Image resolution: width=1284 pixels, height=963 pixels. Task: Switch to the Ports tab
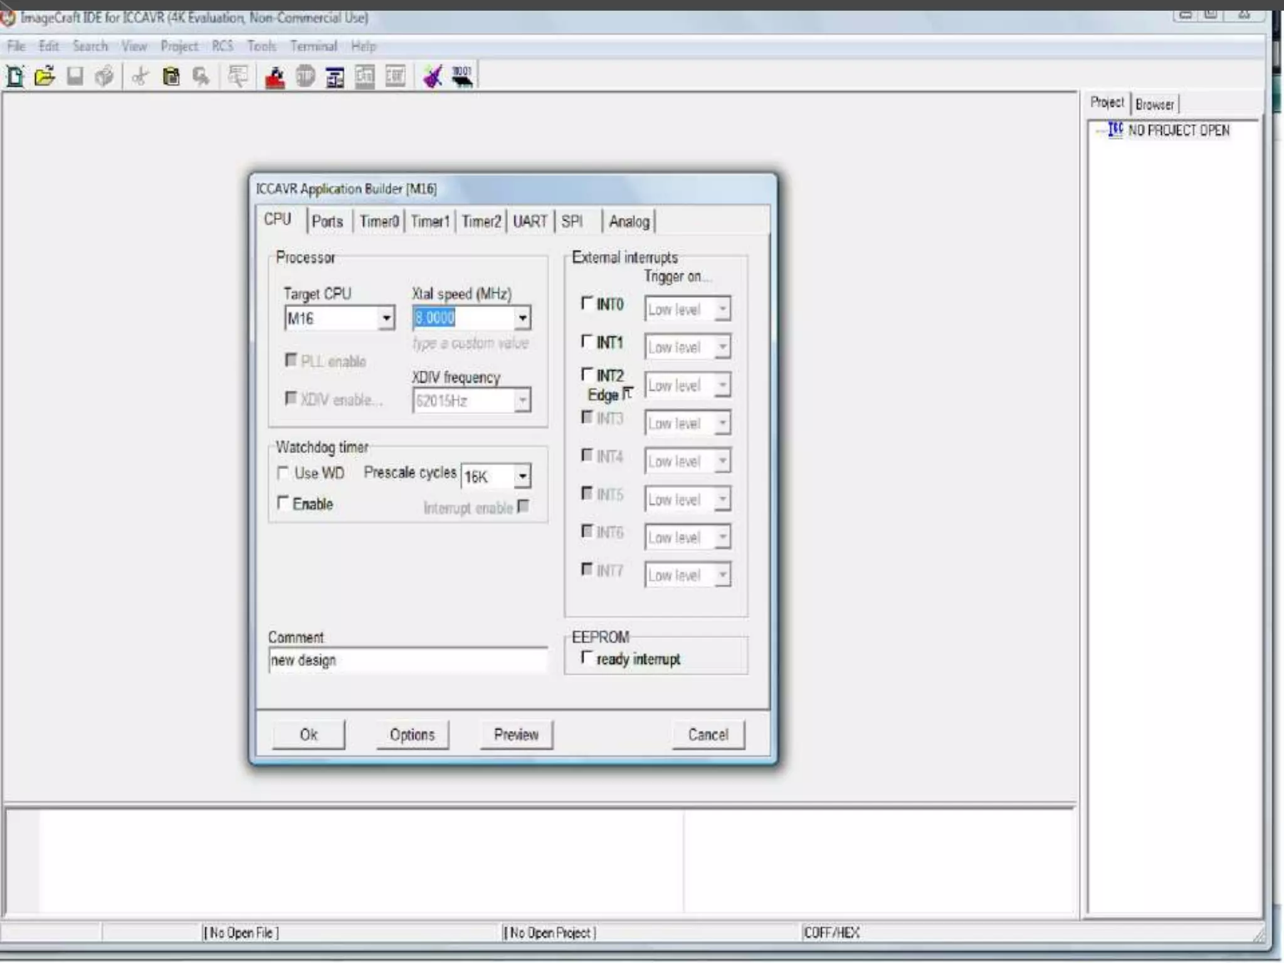tap(327, 221)
